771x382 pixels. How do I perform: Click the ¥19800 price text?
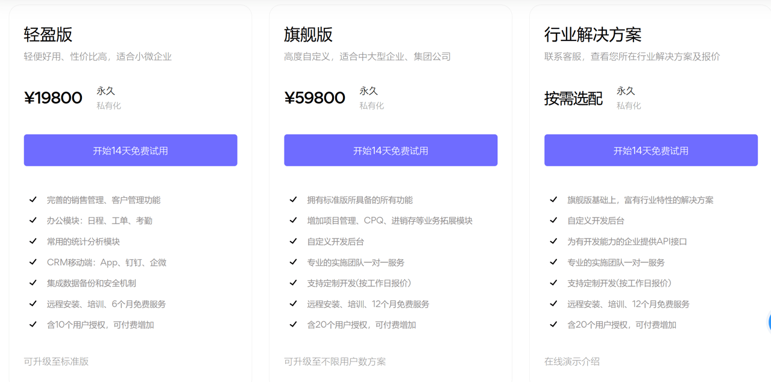[x=53, y=97]
